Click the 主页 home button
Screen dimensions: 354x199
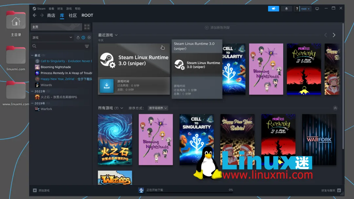click(56, 27)
